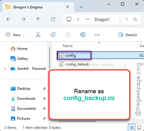Open Documents quick access folder
144x131 pixels.
tap(23, 109)
